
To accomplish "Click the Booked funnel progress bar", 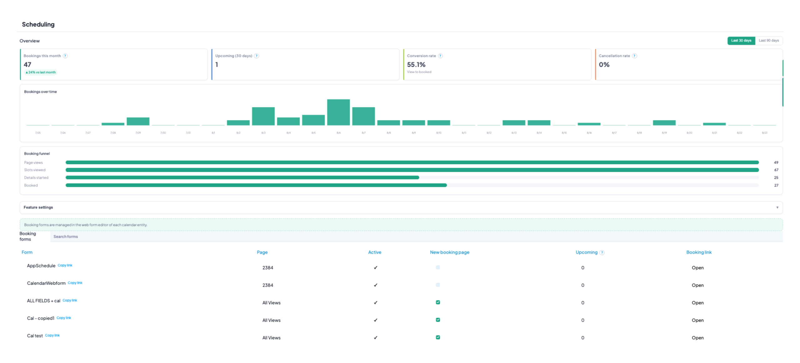I will click(x=412, y=185).
